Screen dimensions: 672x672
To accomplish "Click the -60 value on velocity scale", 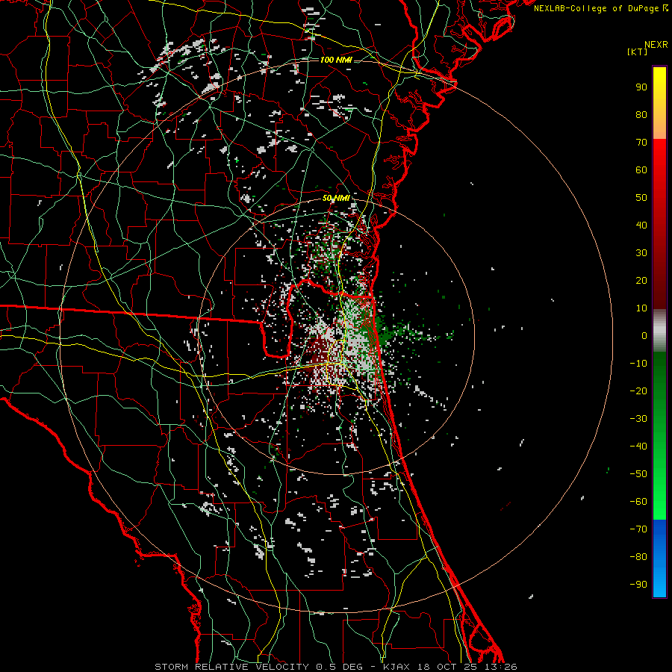I will coord(638,502).
